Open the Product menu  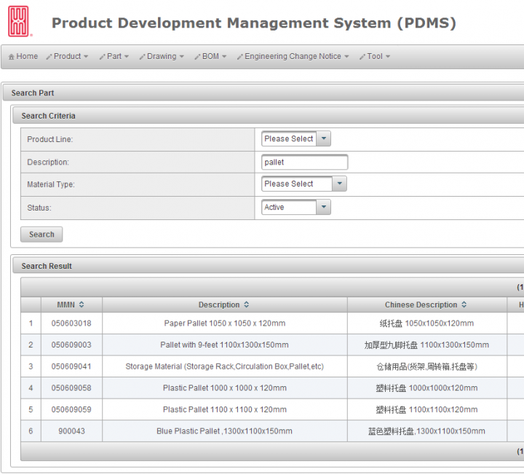(67, 56)
